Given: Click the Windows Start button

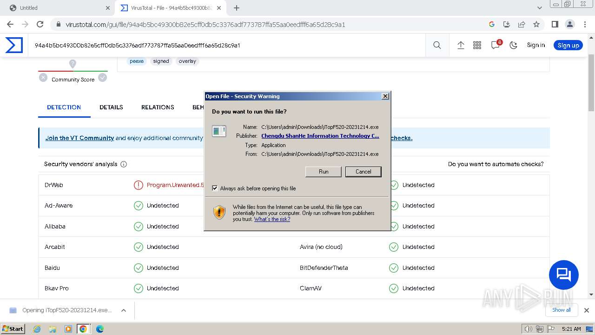Looking at the screenshot, I should pos(13,329).
